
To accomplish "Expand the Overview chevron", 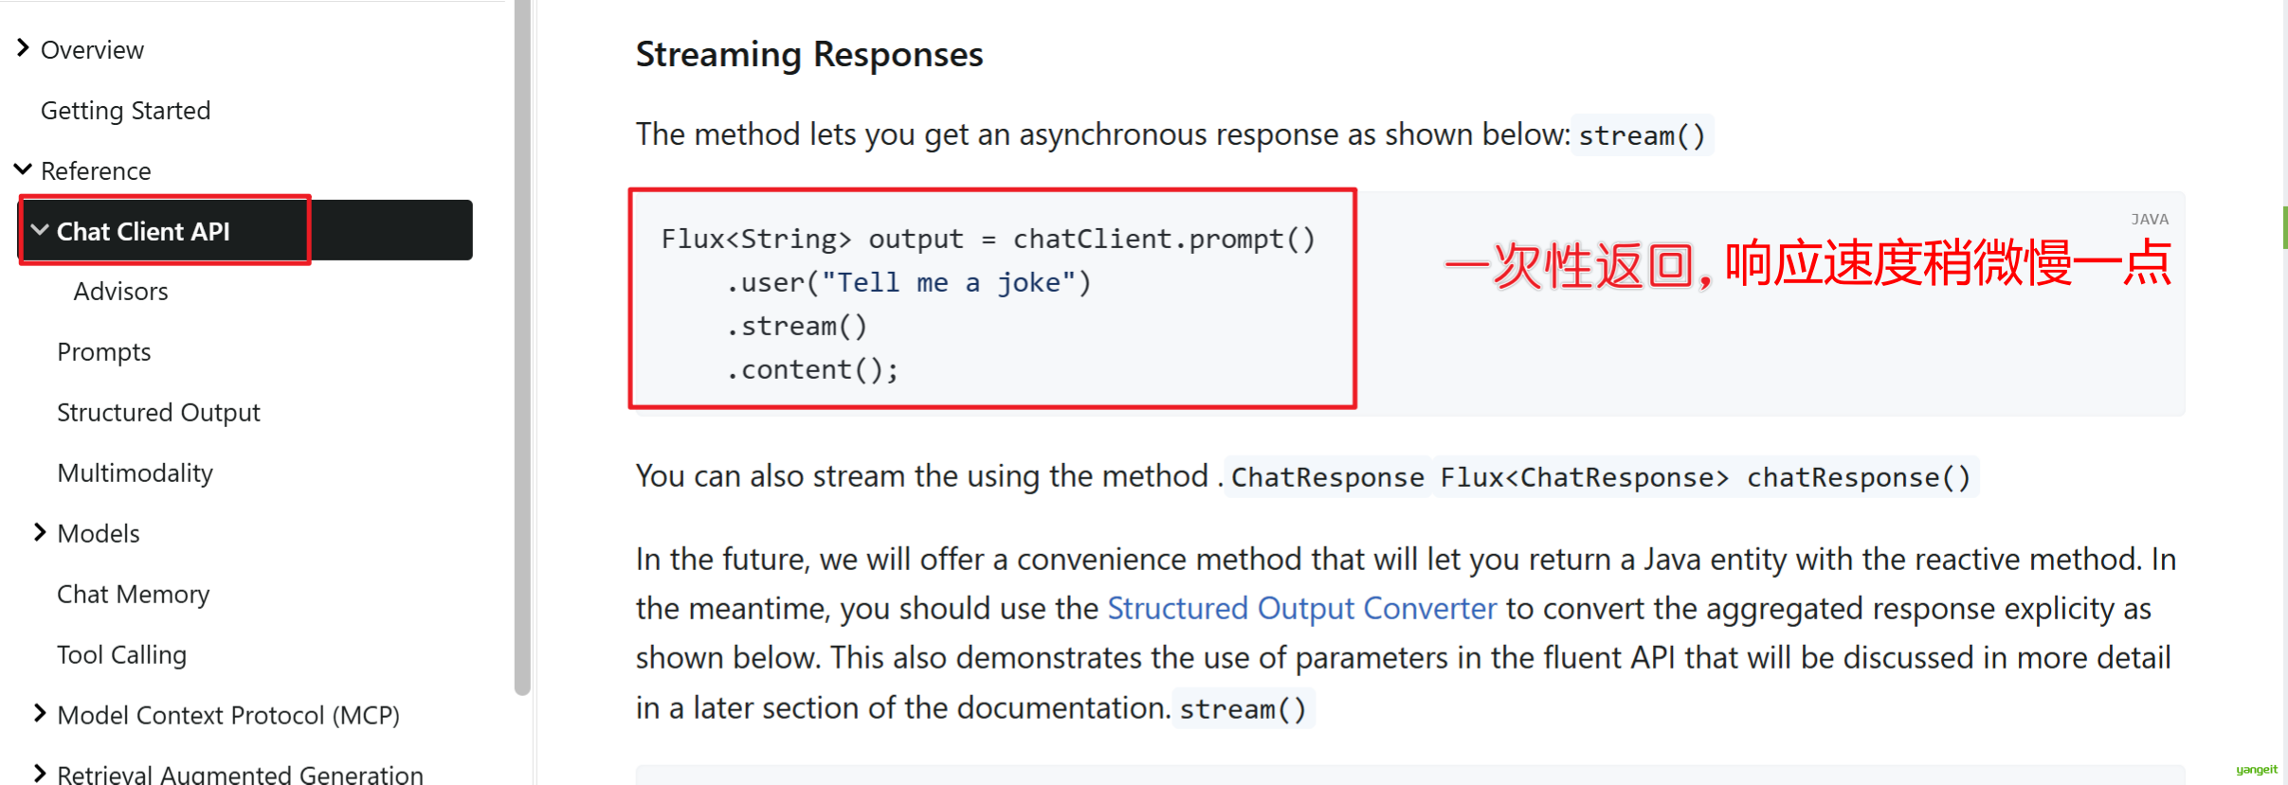I will point(23,48).
